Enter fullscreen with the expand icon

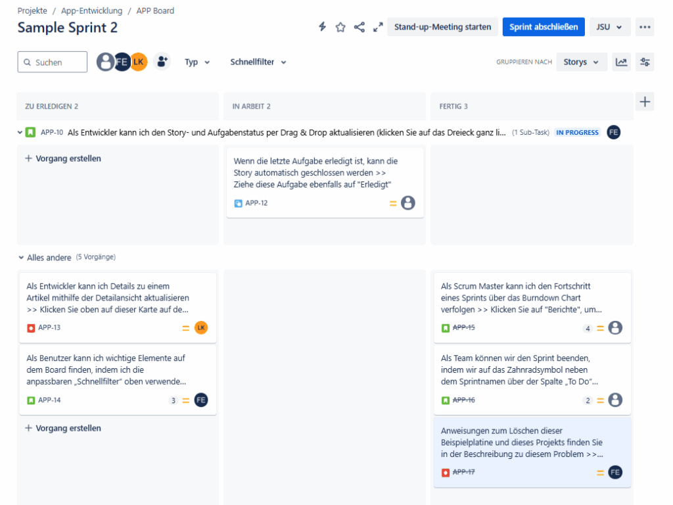tap(377, 28)
